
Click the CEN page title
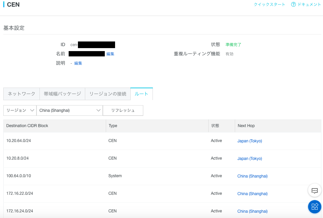pos(13,5)
